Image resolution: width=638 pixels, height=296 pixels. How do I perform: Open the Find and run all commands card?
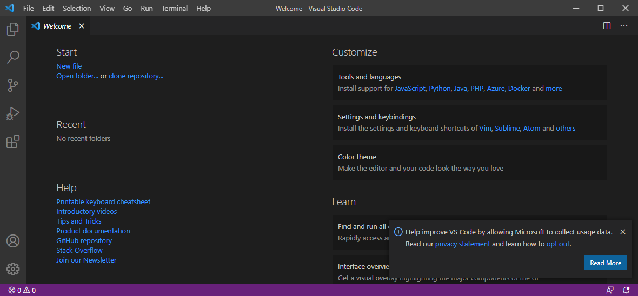click(x=361, y=233)
